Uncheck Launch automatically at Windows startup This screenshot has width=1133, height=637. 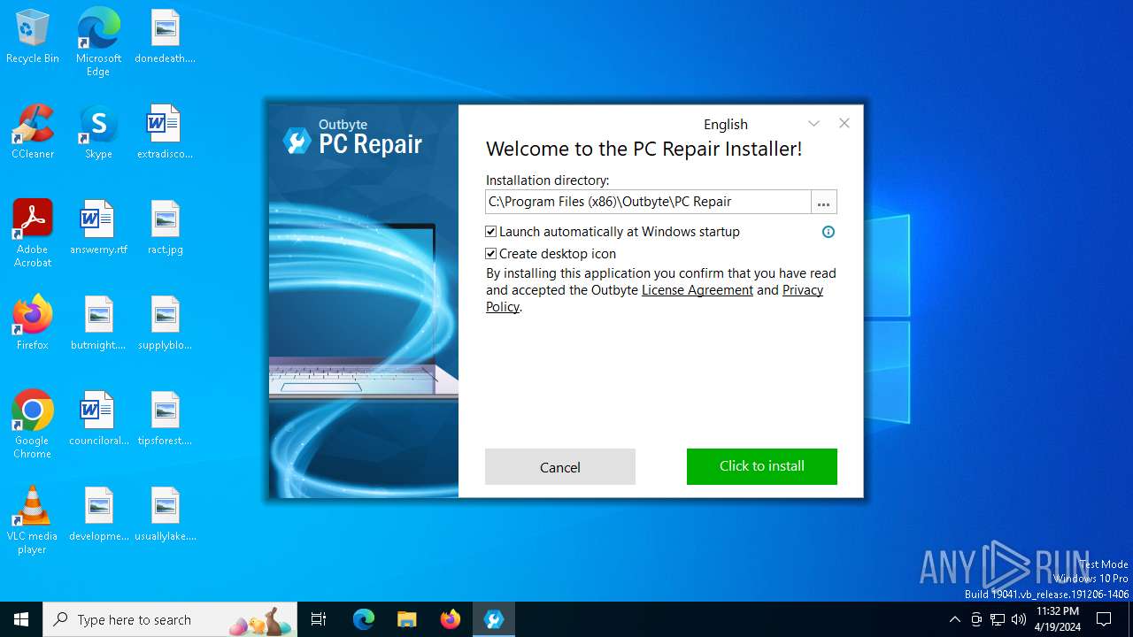(491, 232)
